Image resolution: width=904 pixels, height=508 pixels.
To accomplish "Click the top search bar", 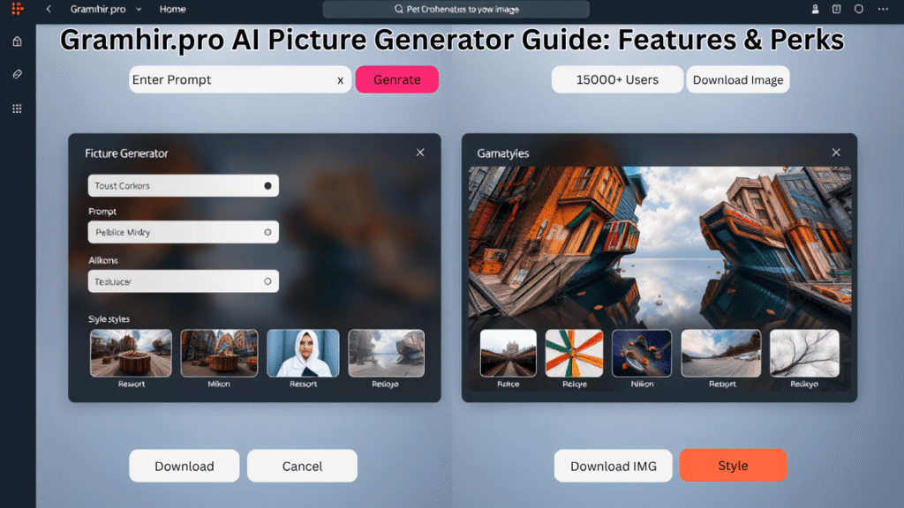I will (456, 9).
